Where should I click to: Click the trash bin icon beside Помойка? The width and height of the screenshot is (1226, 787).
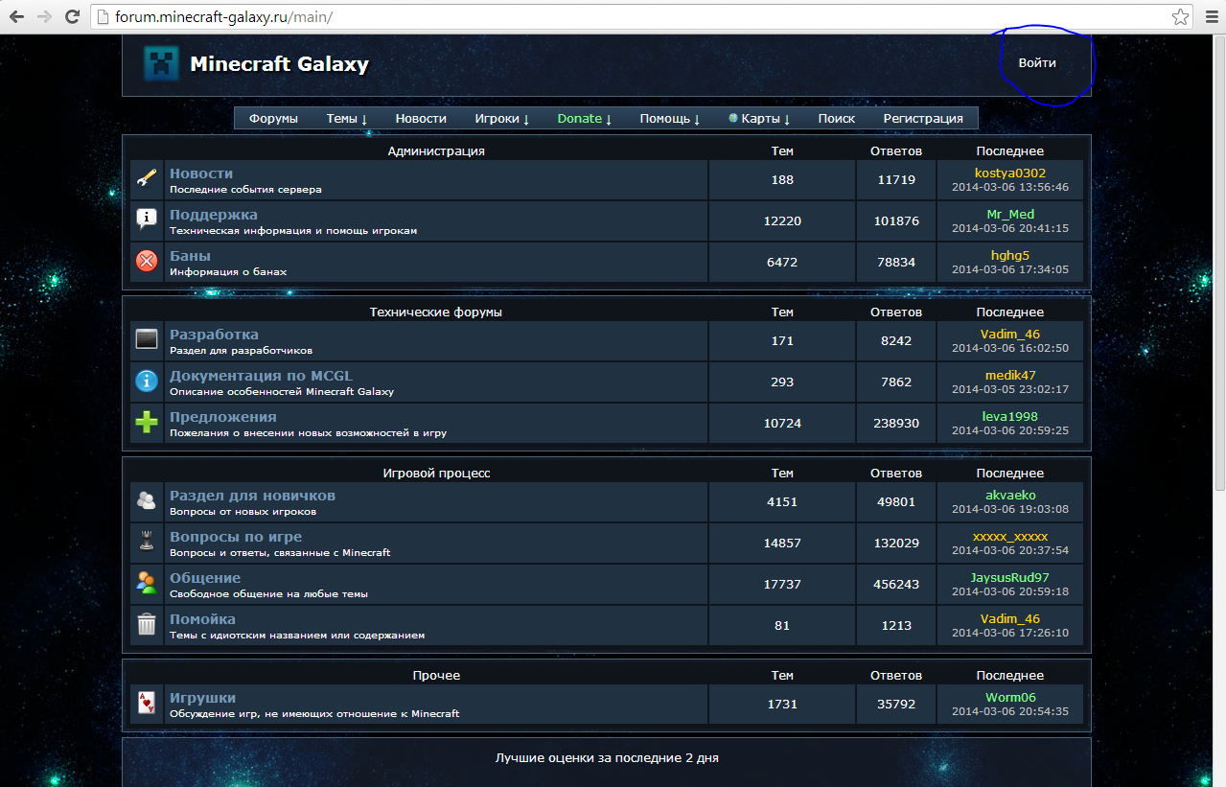[147, 624]
